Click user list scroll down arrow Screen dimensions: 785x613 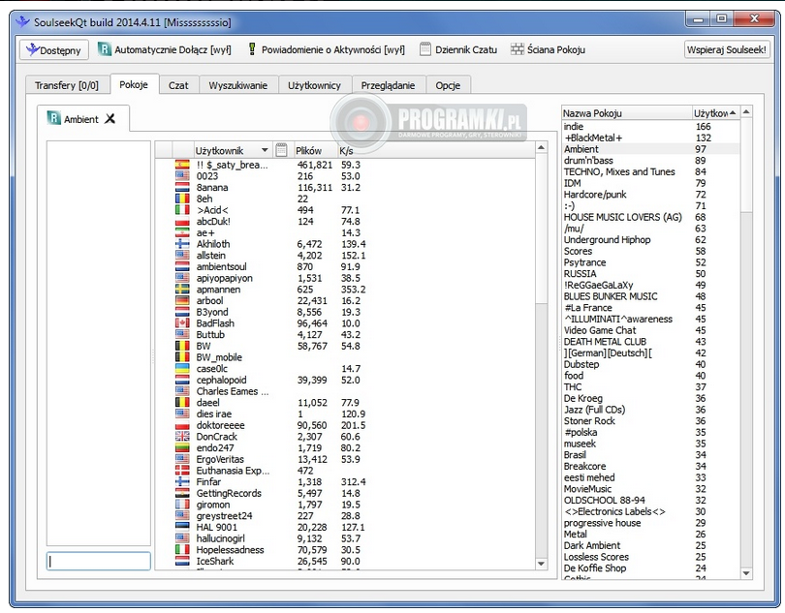coord(541,564)
